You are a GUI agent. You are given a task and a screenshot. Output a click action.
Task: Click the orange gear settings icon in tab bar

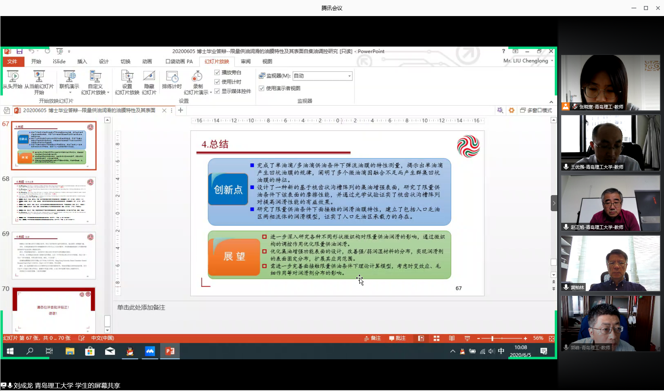pyautogui.click(x=511, y=110)
